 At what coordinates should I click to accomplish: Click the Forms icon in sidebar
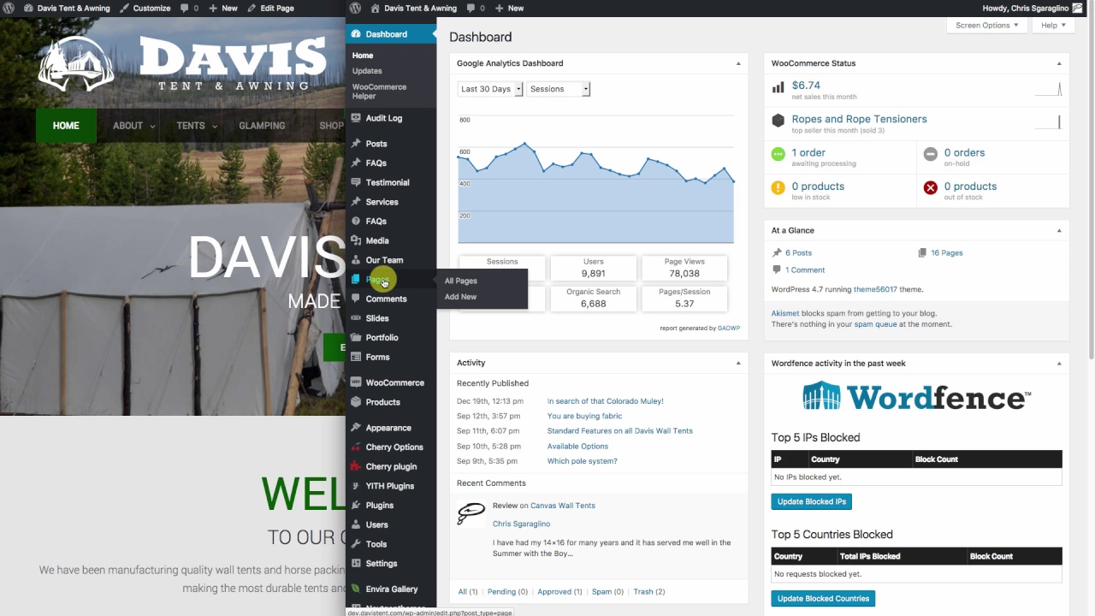(356, 357)
